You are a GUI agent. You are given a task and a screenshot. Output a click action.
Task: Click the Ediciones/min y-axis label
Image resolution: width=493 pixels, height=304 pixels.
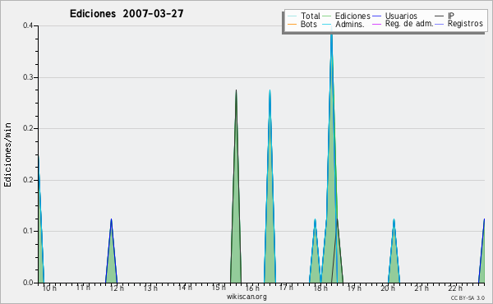[x=8, y=154]
